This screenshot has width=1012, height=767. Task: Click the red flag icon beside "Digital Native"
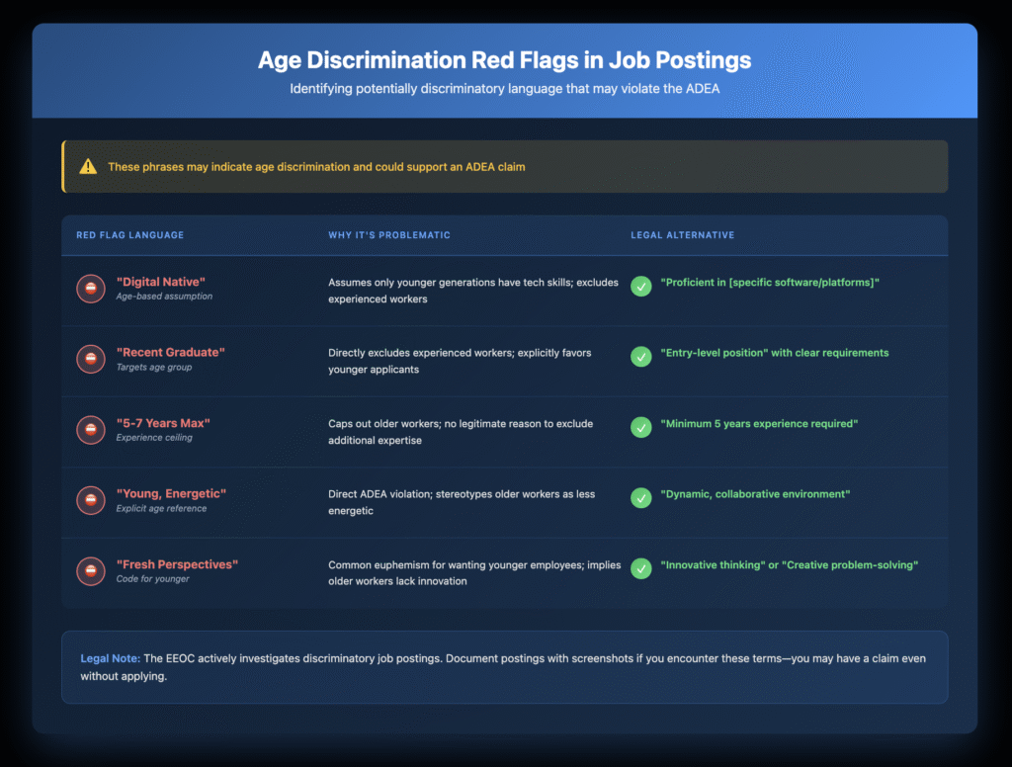(x=90, y=289)
